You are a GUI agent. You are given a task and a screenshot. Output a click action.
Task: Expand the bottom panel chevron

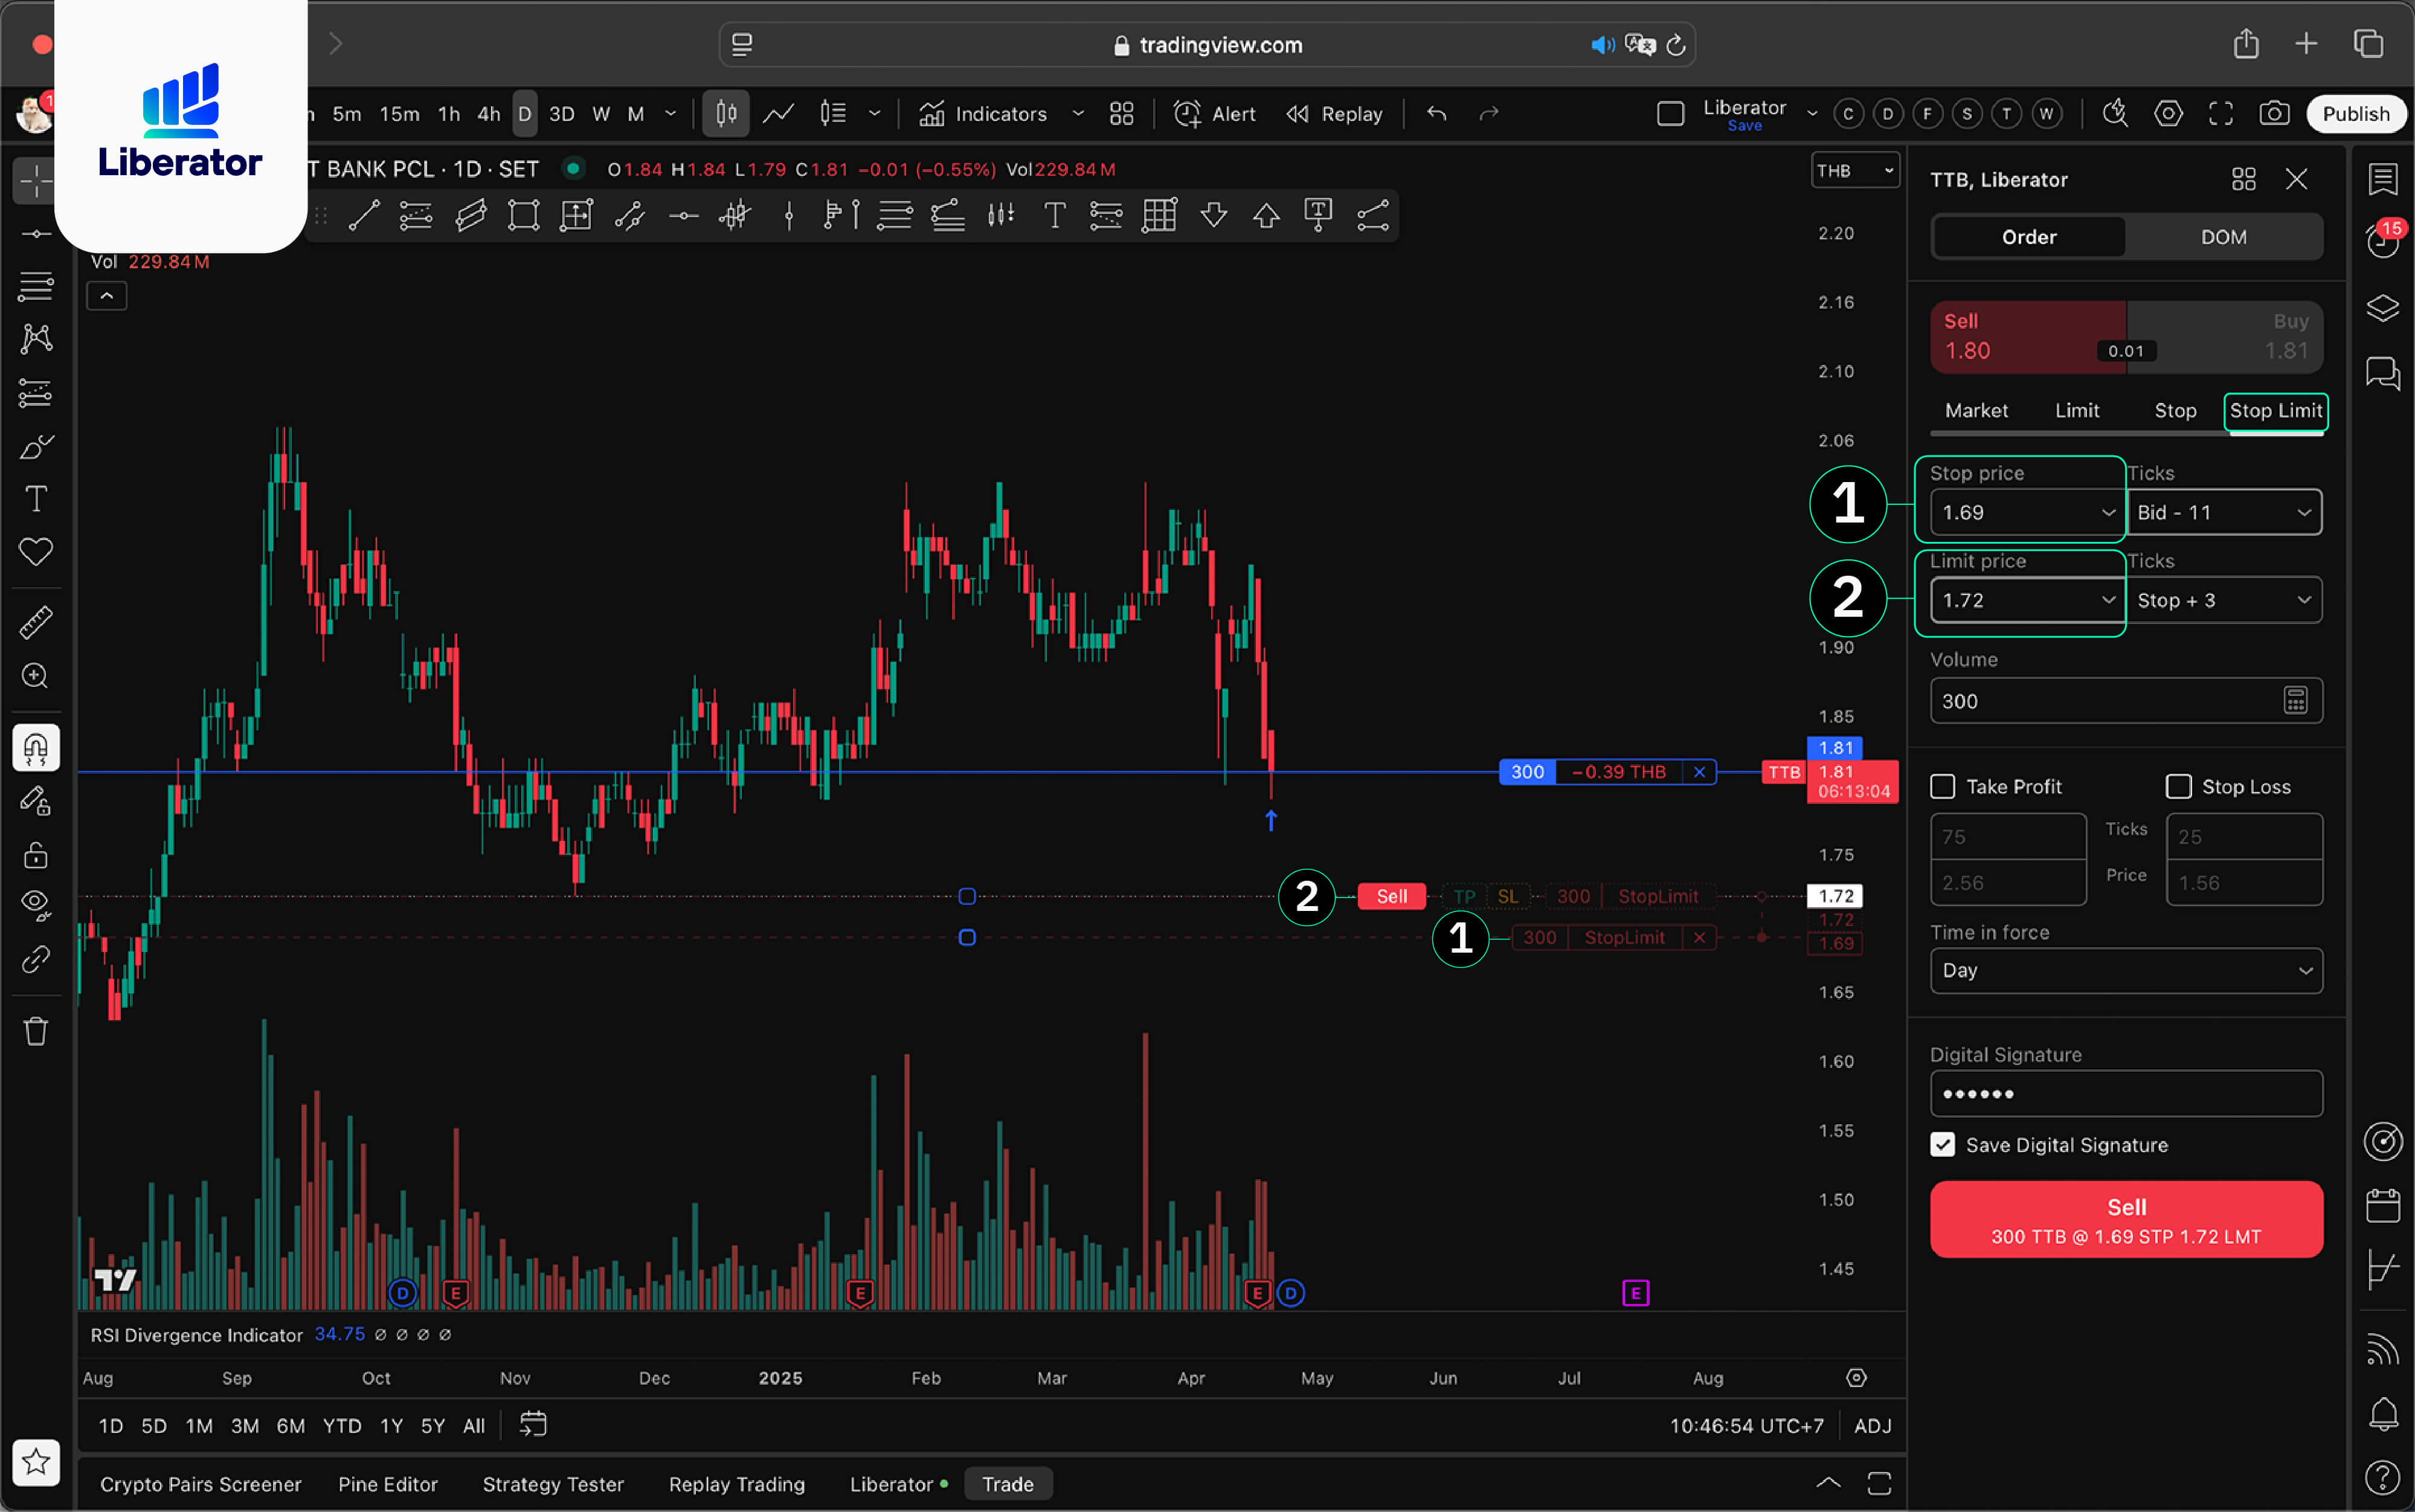[1828, 1483]
